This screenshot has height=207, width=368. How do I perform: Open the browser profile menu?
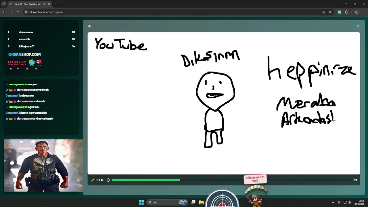click(357, 12)
